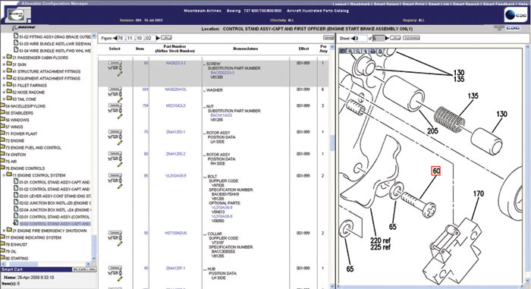Screen dimensions: 531x289
Task: Select 02-01 LEVER ASSY-CONT STAND tree item
Action: 55,196
